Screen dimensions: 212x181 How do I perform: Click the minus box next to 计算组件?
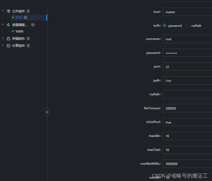pos(28,46)
